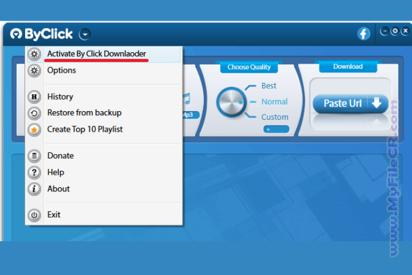Click the question mark Help icon

(34, 172)
